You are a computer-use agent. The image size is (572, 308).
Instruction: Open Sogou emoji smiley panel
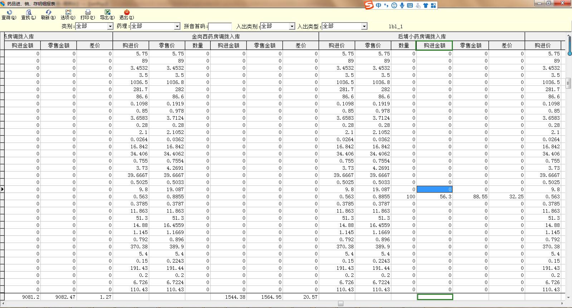click(x=394, y=5)
